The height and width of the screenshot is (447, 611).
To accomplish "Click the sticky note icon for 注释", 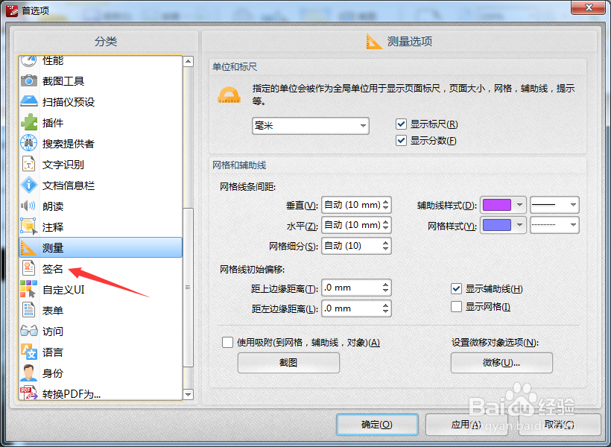I will [29, 226].
